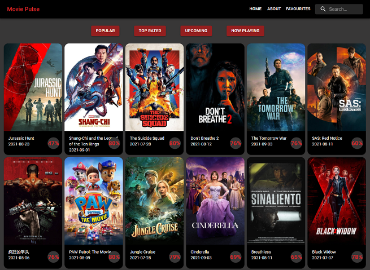The width and height of the screenshot is (370, 270).
Task: Click the 79% rating badge on Jungle Cruise
Action: pos(175,257)
